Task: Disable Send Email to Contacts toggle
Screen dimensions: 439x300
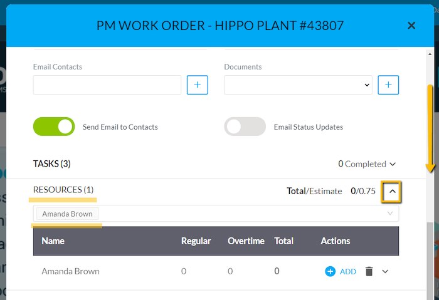Action: click(x=54, y=127)
